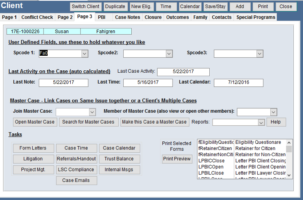Expand the Join Master Case dropdown
Viewport: 303px width, 200px height.
[92, 112]
